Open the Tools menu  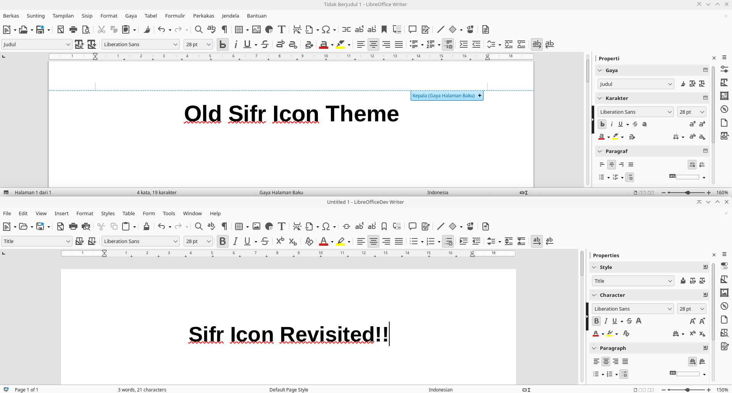[x=169, y=213]
